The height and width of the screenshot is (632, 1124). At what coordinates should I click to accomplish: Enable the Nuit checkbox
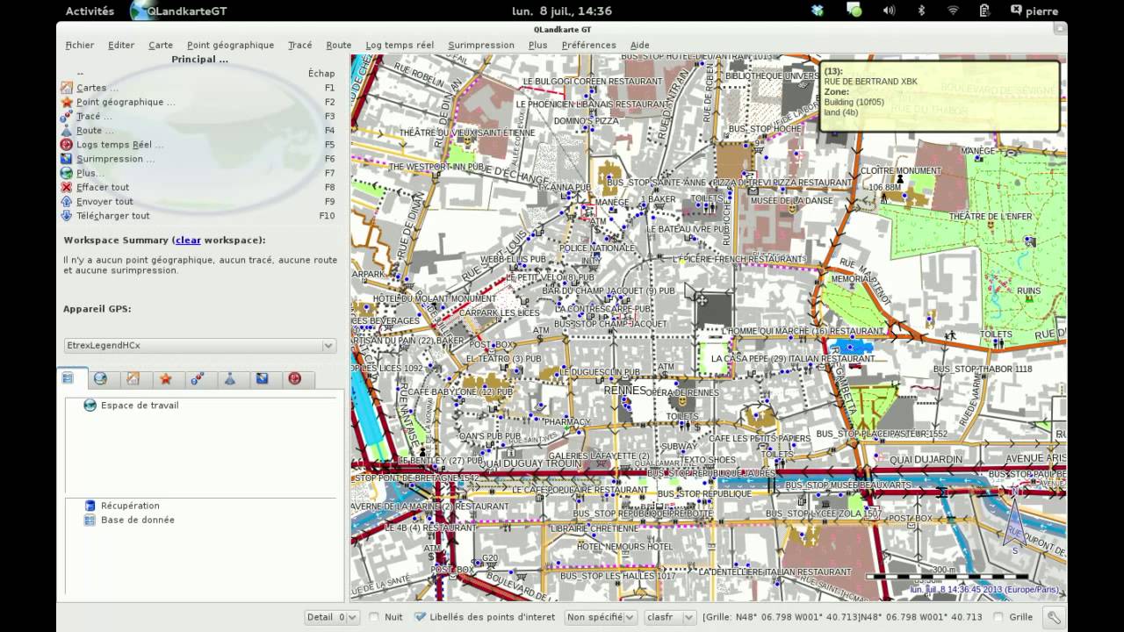click(374, 617)
